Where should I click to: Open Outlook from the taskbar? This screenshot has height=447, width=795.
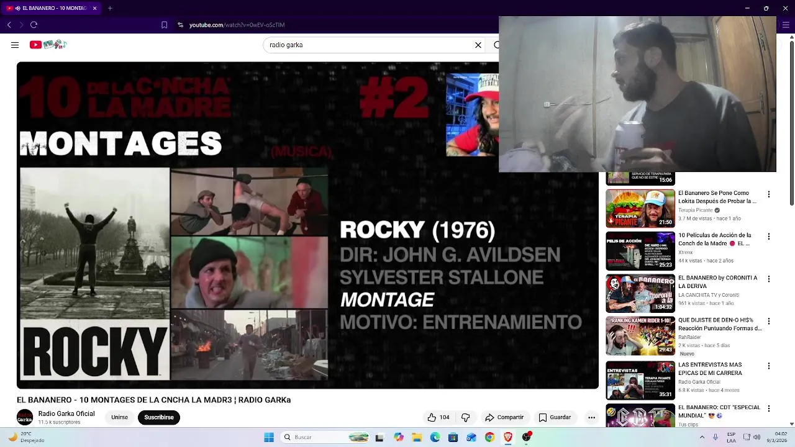[471, 437]
